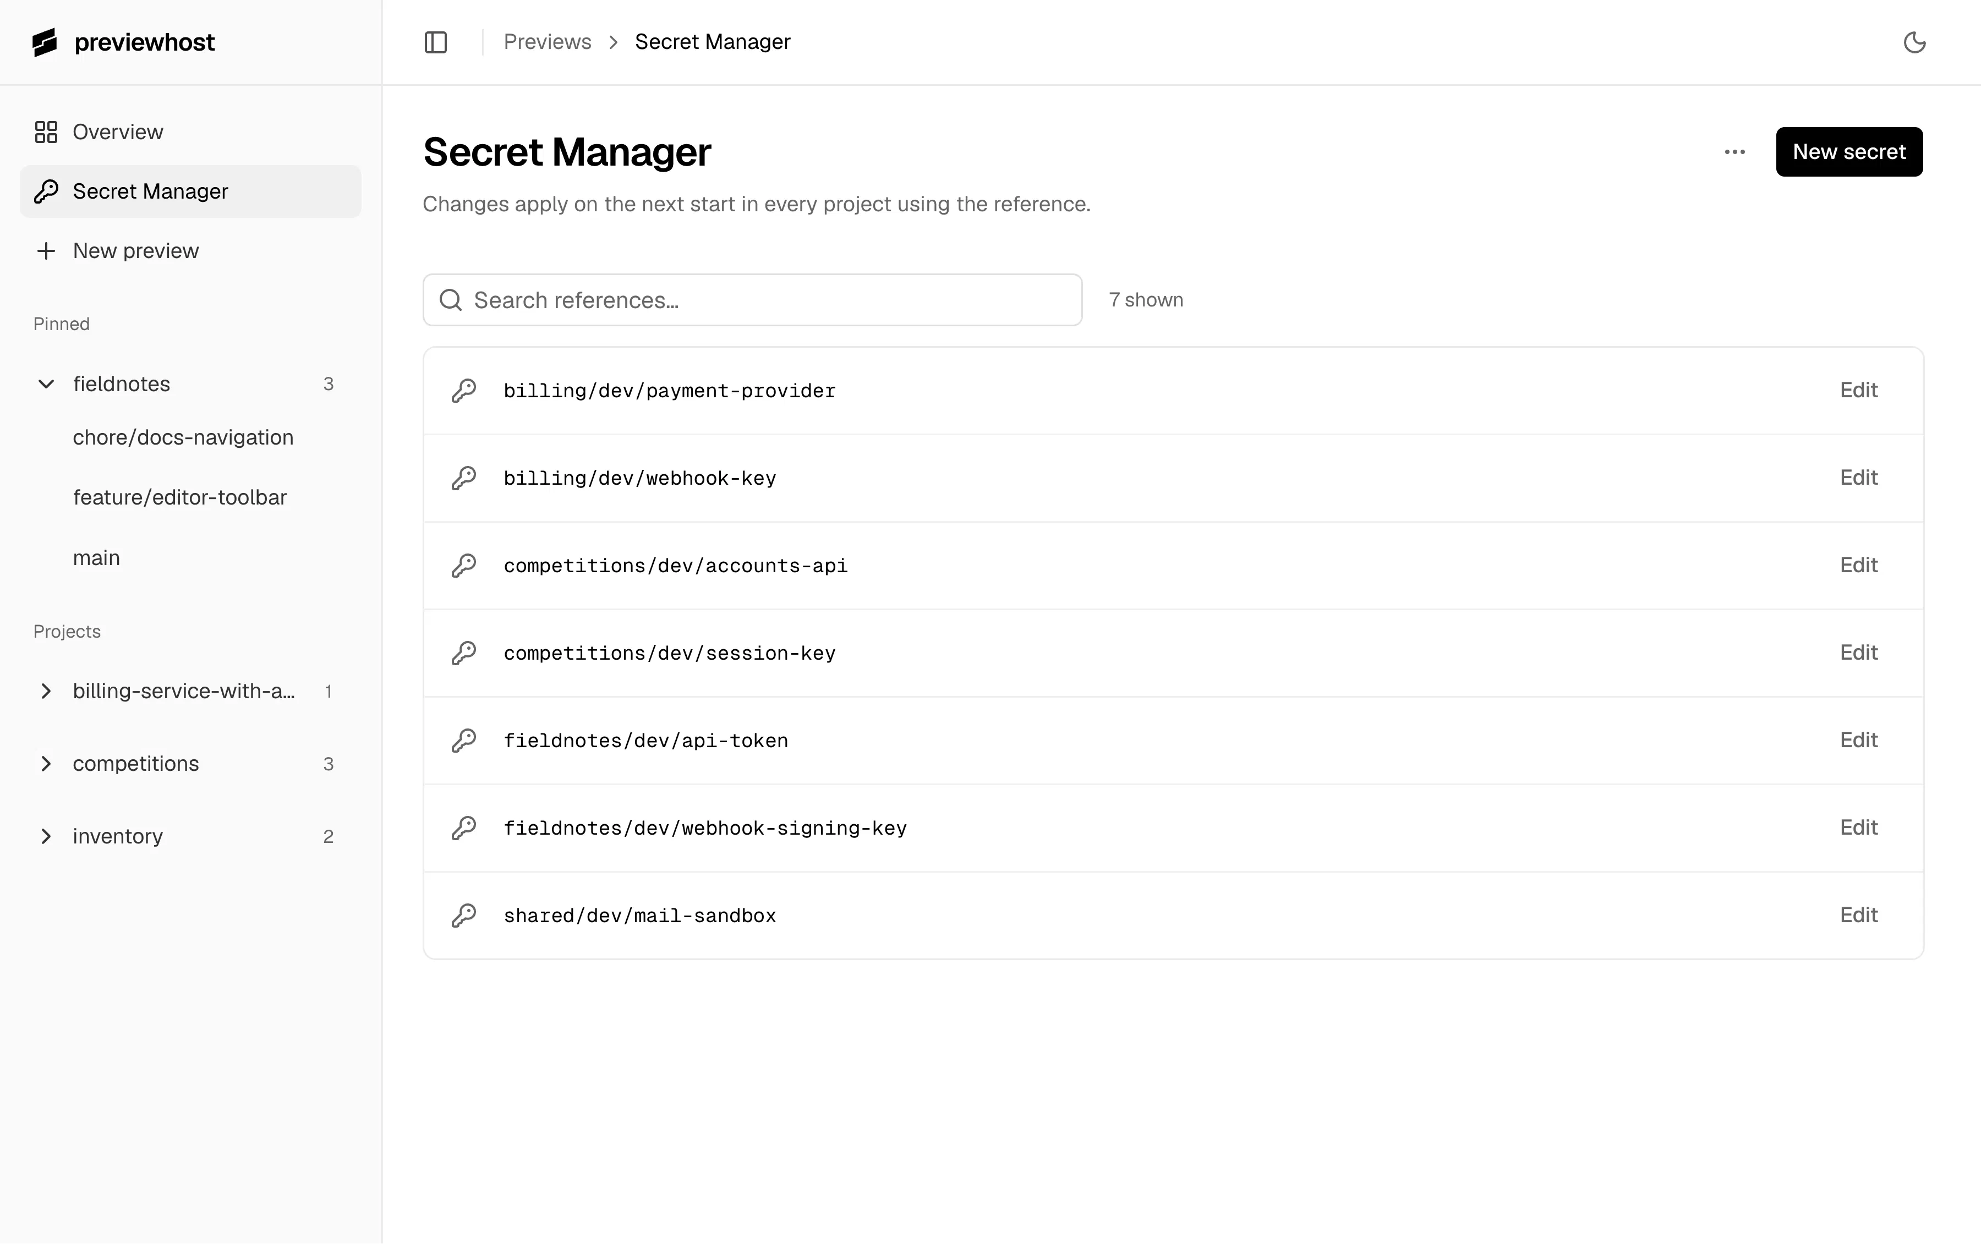Toggle the sidebar panel icon

tap(435, 42)
